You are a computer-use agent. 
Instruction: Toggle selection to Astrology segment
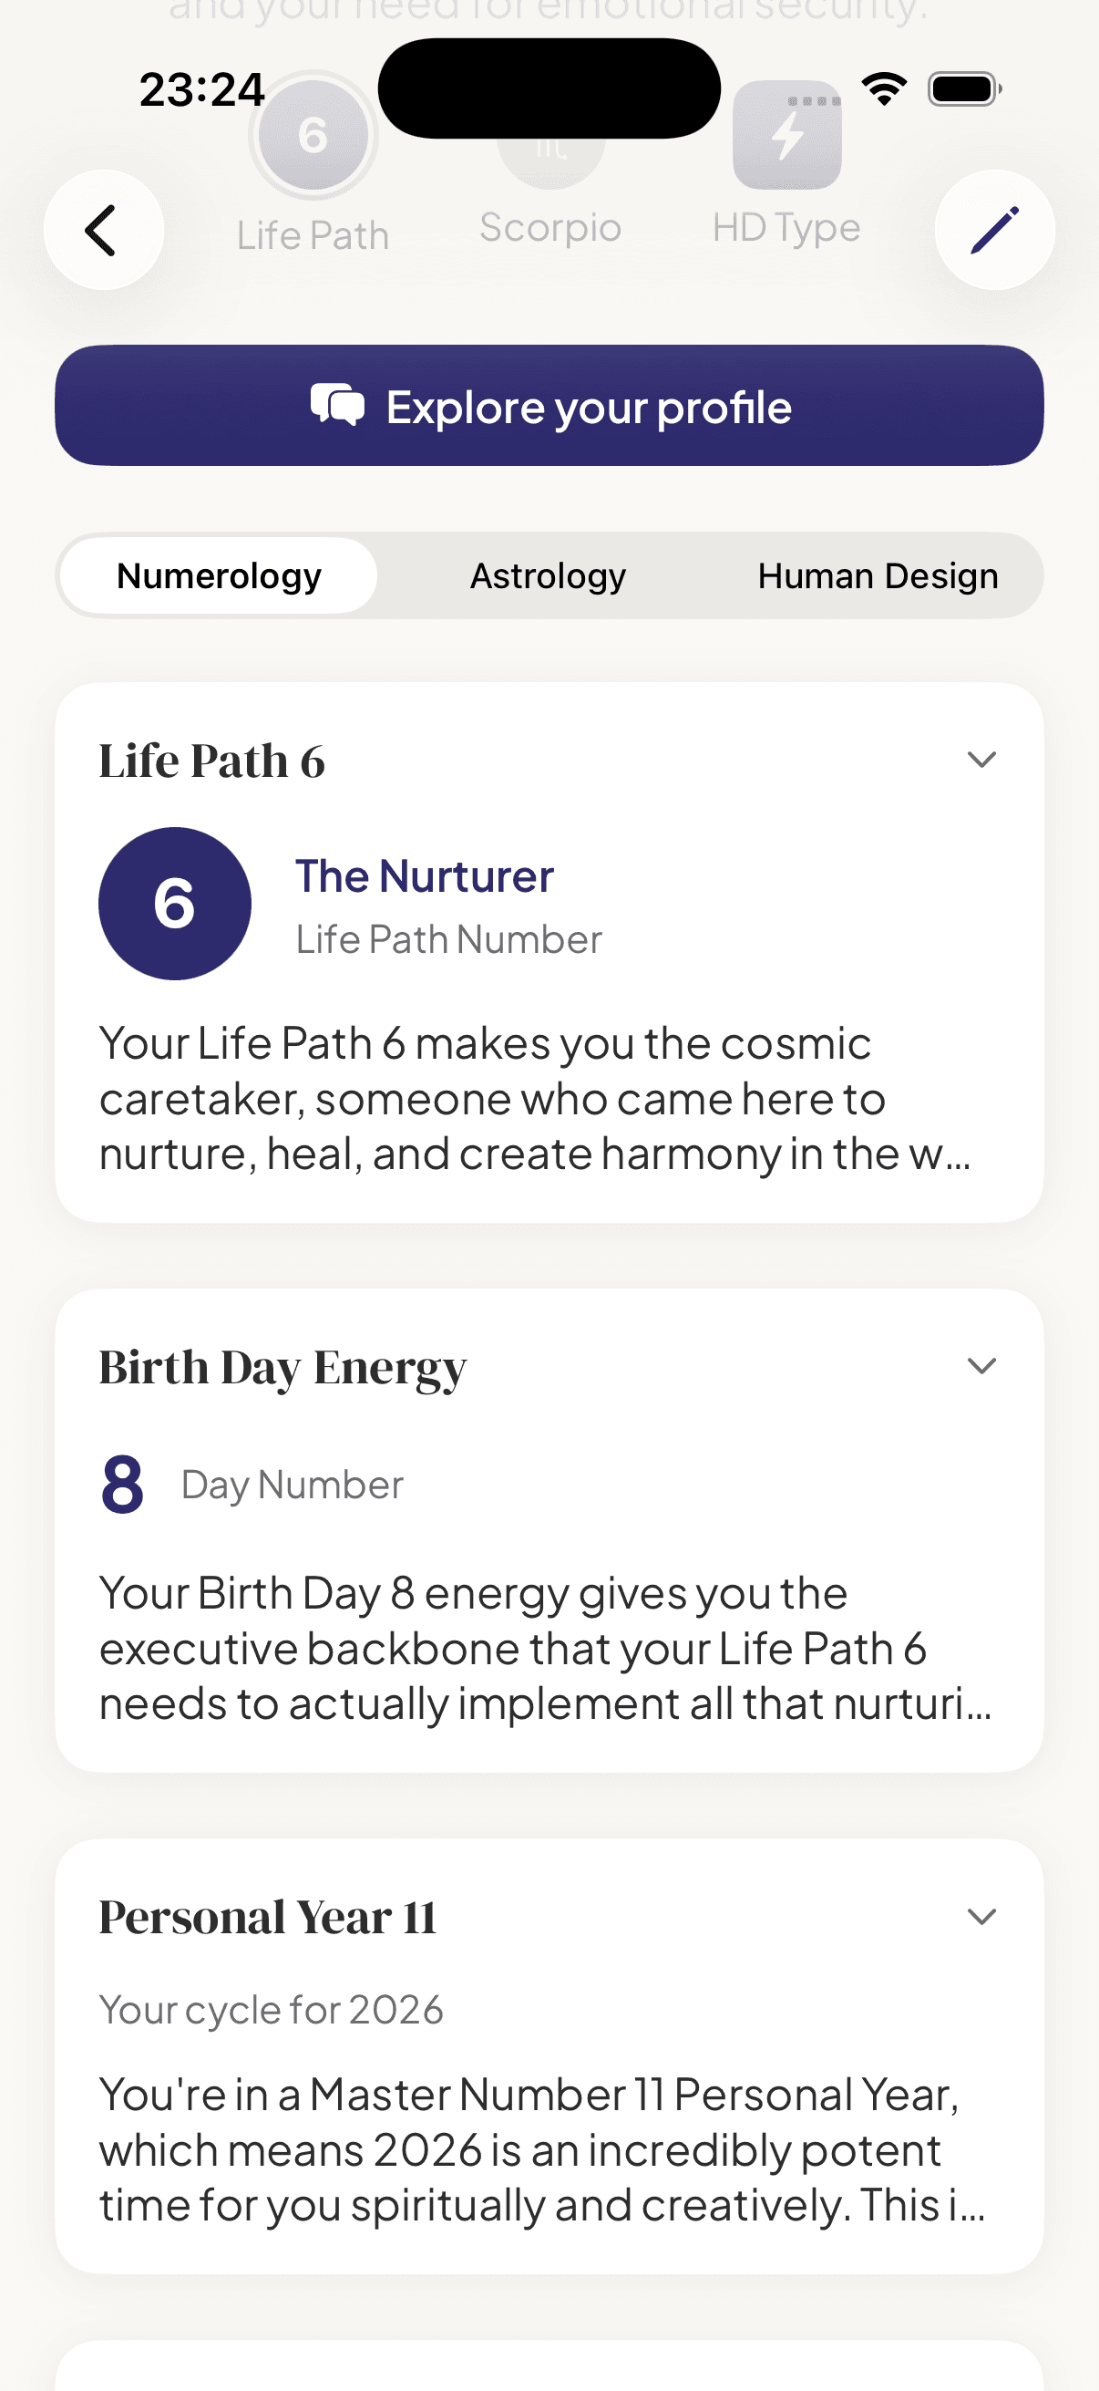[548, 575]
